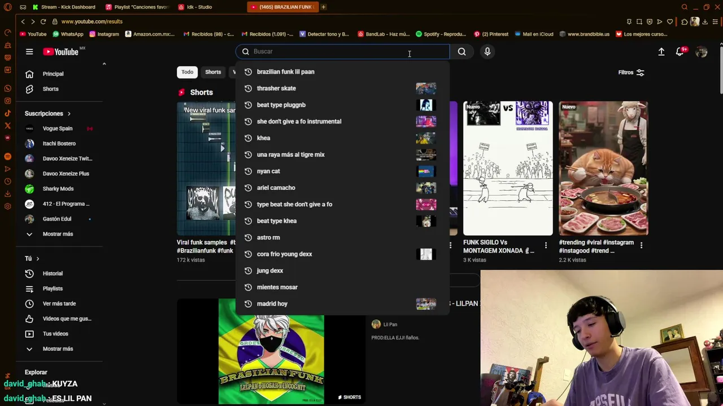Open the WhatsApp bookmark in bookmarks bar
The image size is (723, 406).
(x=67, y=34)
